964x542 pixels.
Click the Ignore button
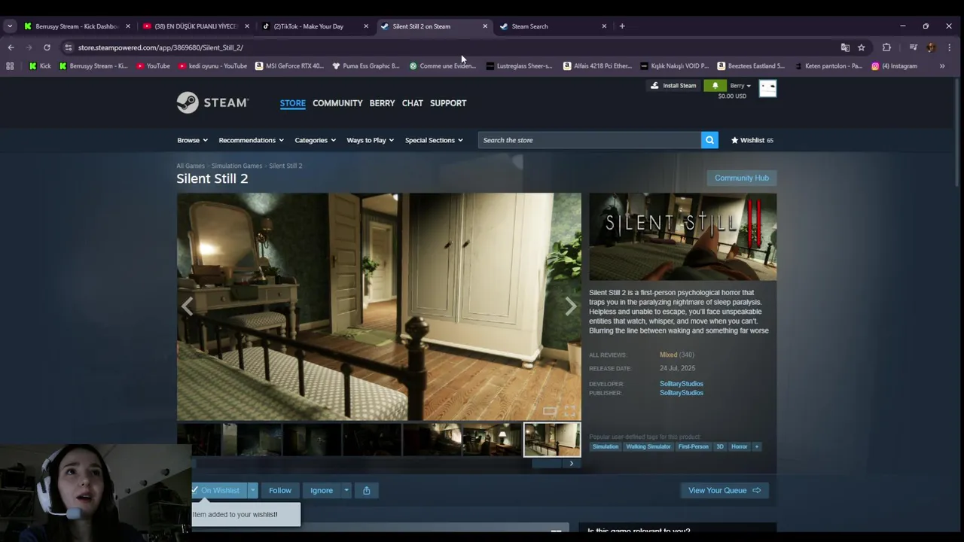click(322, 490)
